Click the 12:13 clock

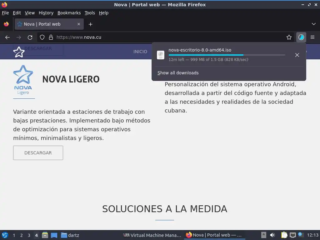coord(312,235)
